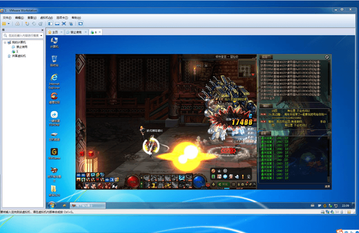Click the blue MP orb in game HUD

(199, 182)
